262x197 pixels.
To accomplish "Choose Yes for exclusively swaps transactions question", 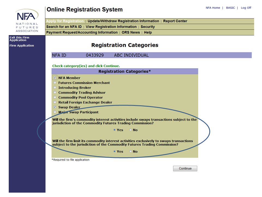I will pos(114,151).
